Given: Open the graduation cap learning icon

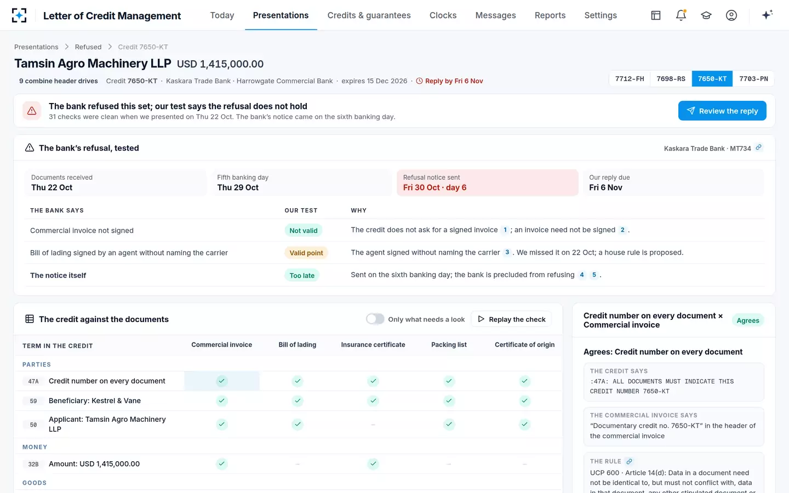Looking at the screenshot, I should point(706,15).
